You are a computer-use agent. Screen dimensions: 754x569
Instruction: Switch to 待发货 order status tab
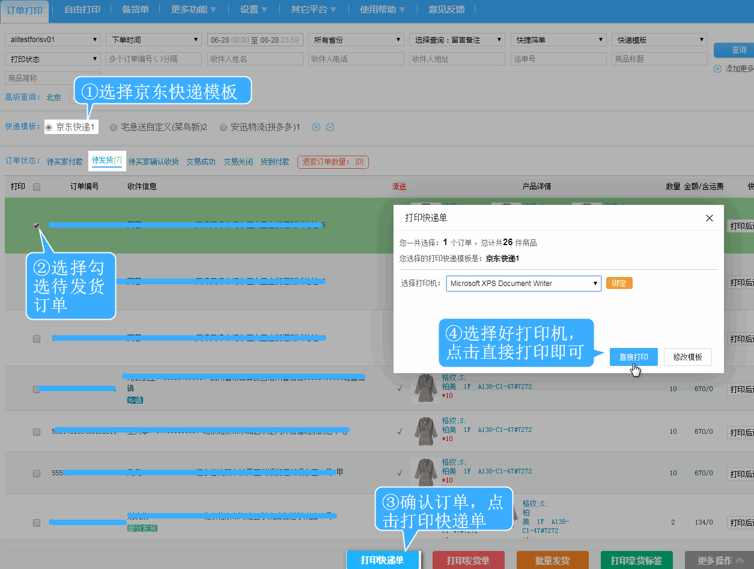click(x=106, y=160)
